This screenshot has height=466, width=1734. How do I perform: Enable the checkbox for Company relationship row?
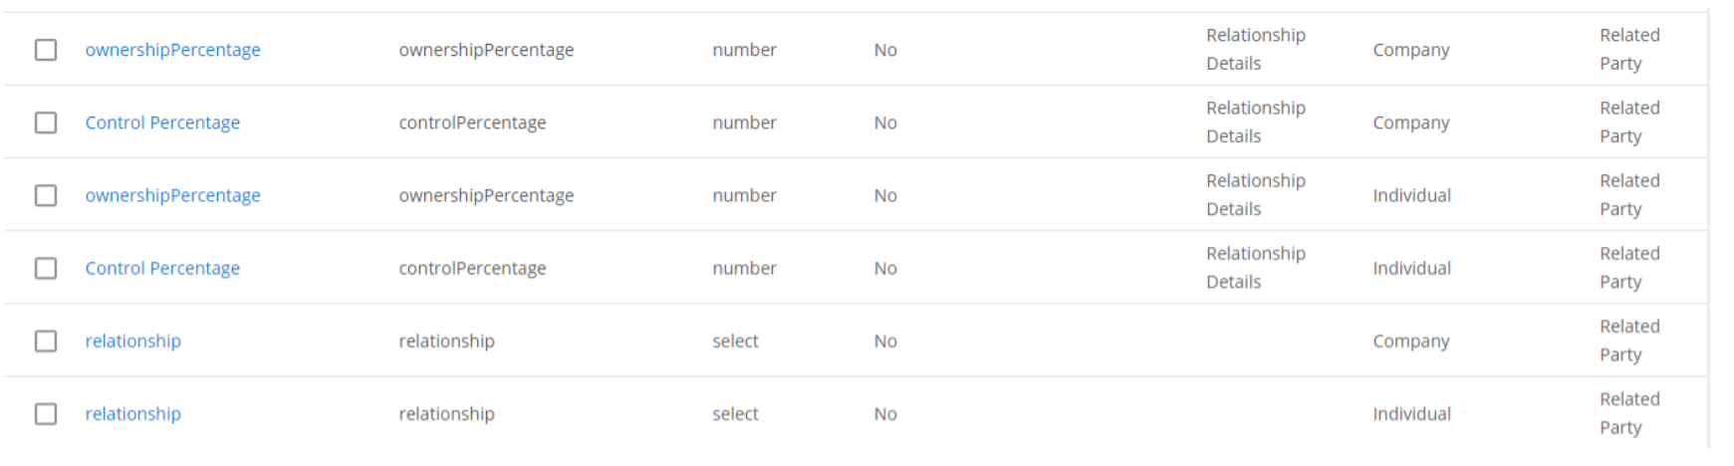pos(46,341)
